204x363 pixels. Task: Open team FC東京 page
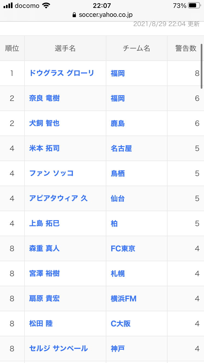click(123, 248)
